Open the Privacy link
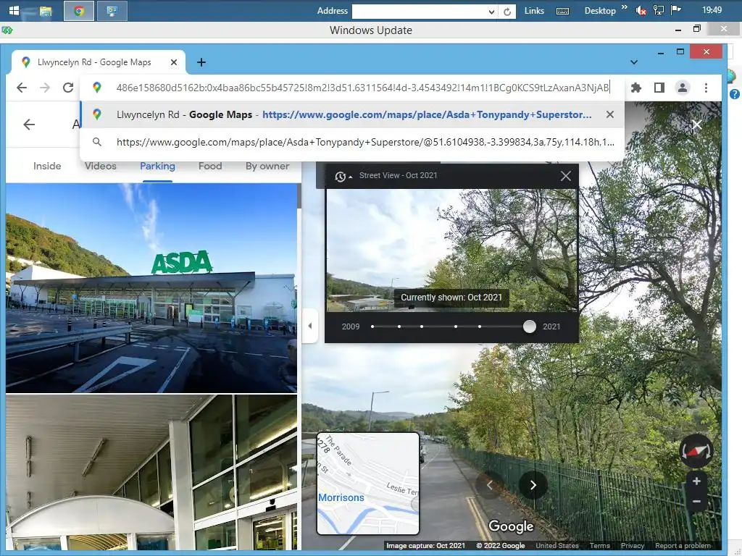Screen dimensions: 742x556 click(x=632, y=546)
